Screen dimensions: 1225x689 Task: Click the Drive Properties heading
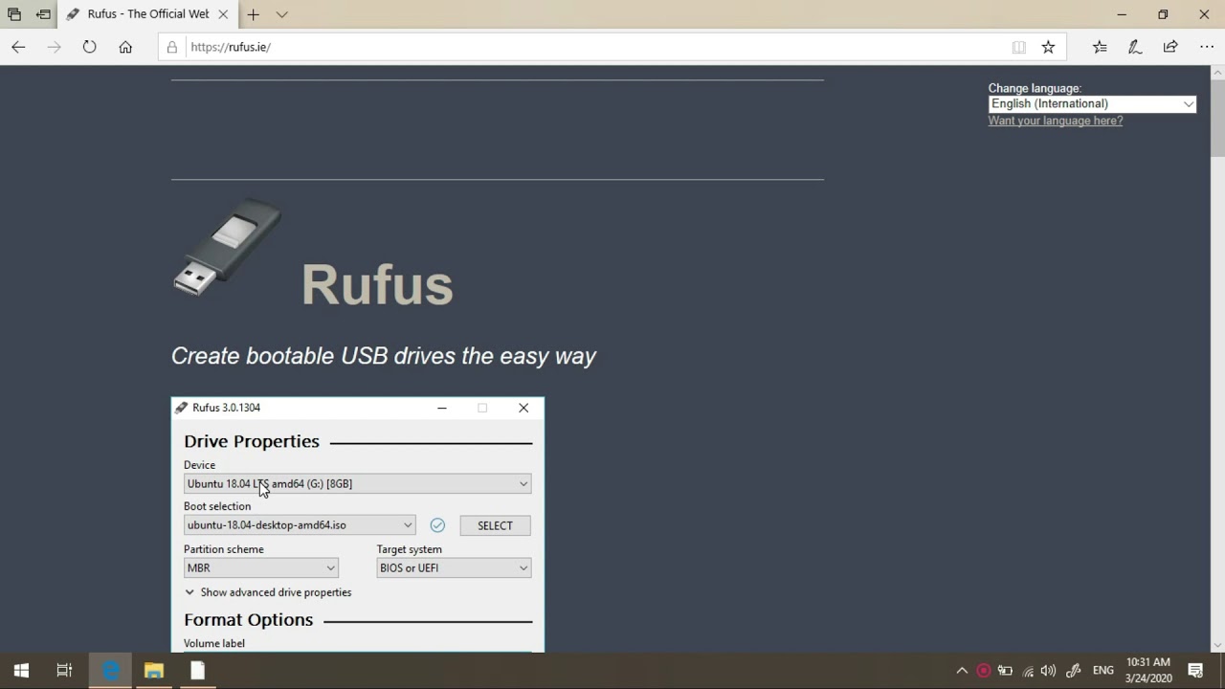[252, 441]
